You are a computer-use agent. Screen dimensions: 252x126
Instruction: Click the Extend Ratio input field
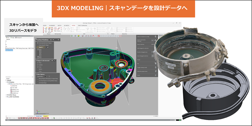tap(47, 76)
